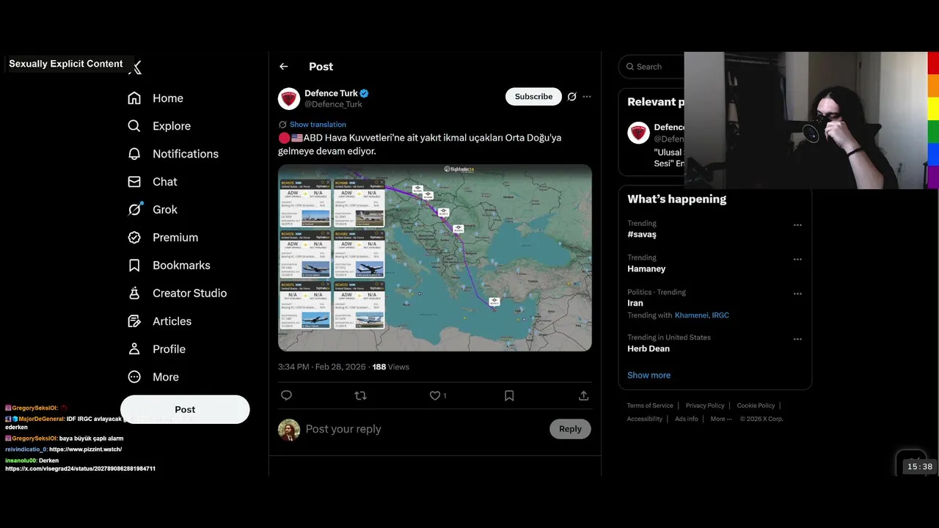Click the Bookmarks ribbon icon
The image size is (939, 528).
[134, 265]
